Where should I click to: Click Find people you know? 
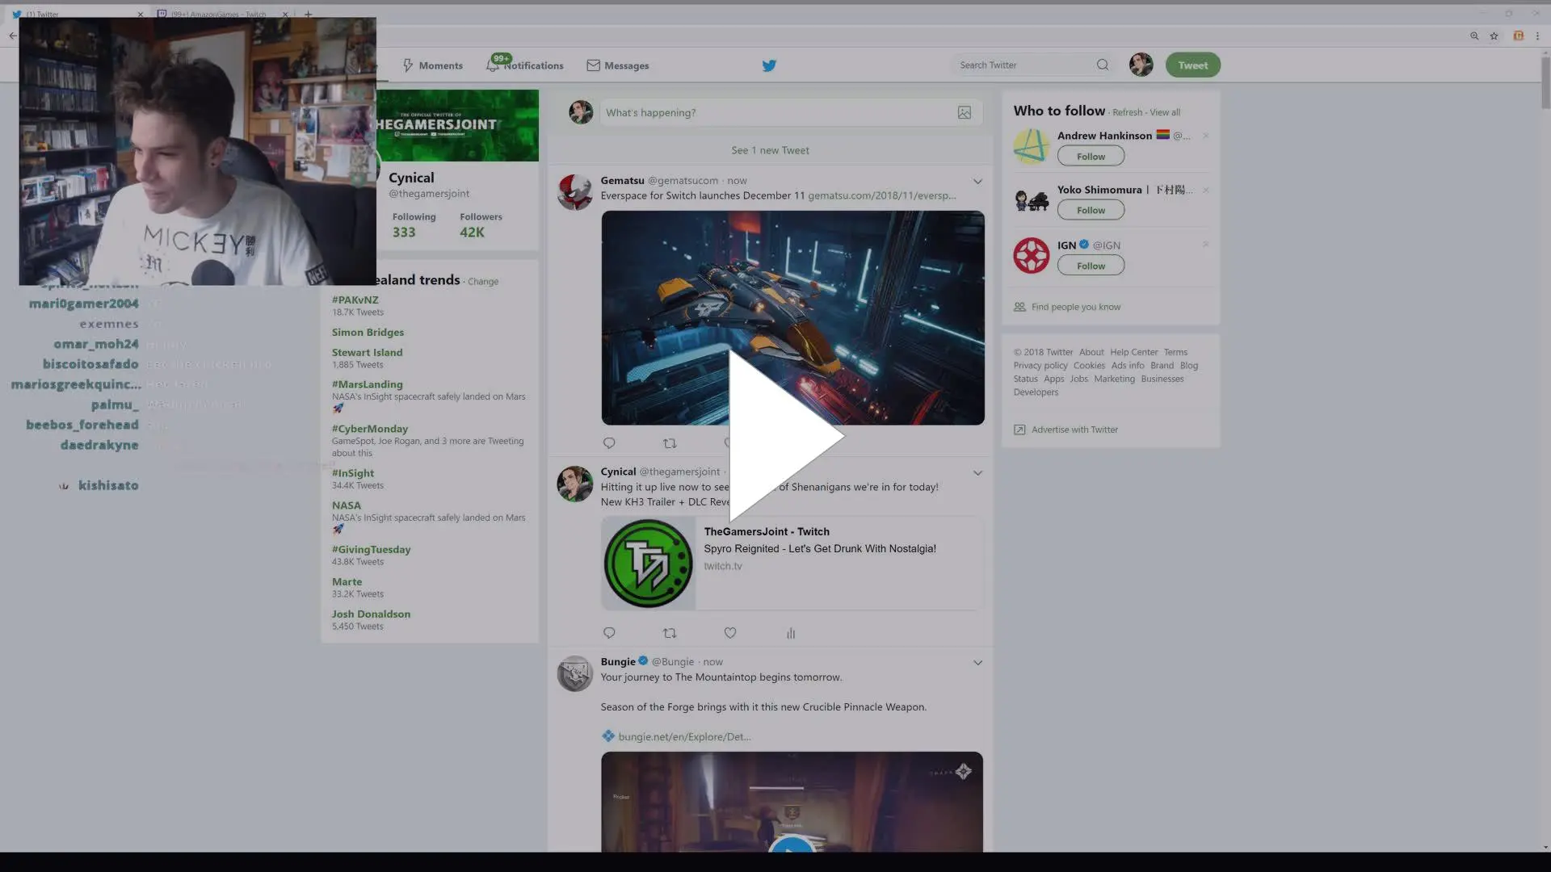click(1075, 307)
